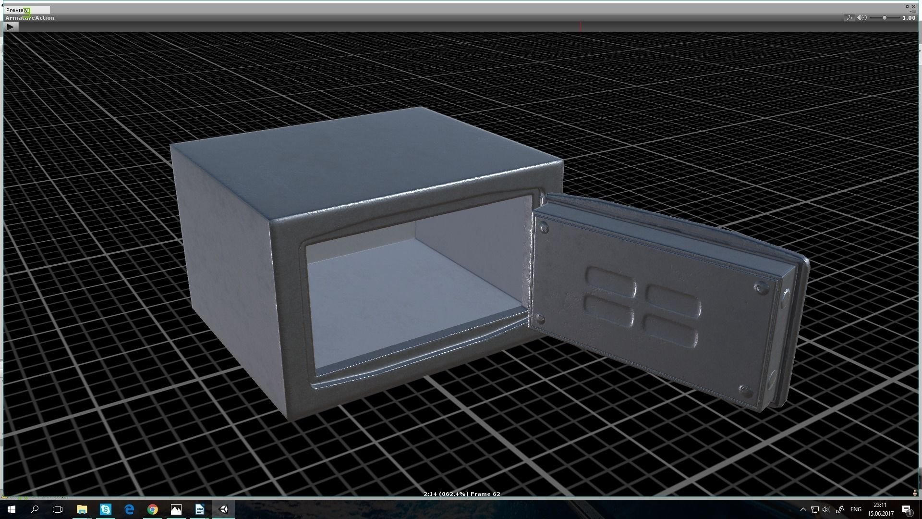Switch to Unity editor on taskbar
Viewport: 922px width, 519px height.
[x=223, y=509]
